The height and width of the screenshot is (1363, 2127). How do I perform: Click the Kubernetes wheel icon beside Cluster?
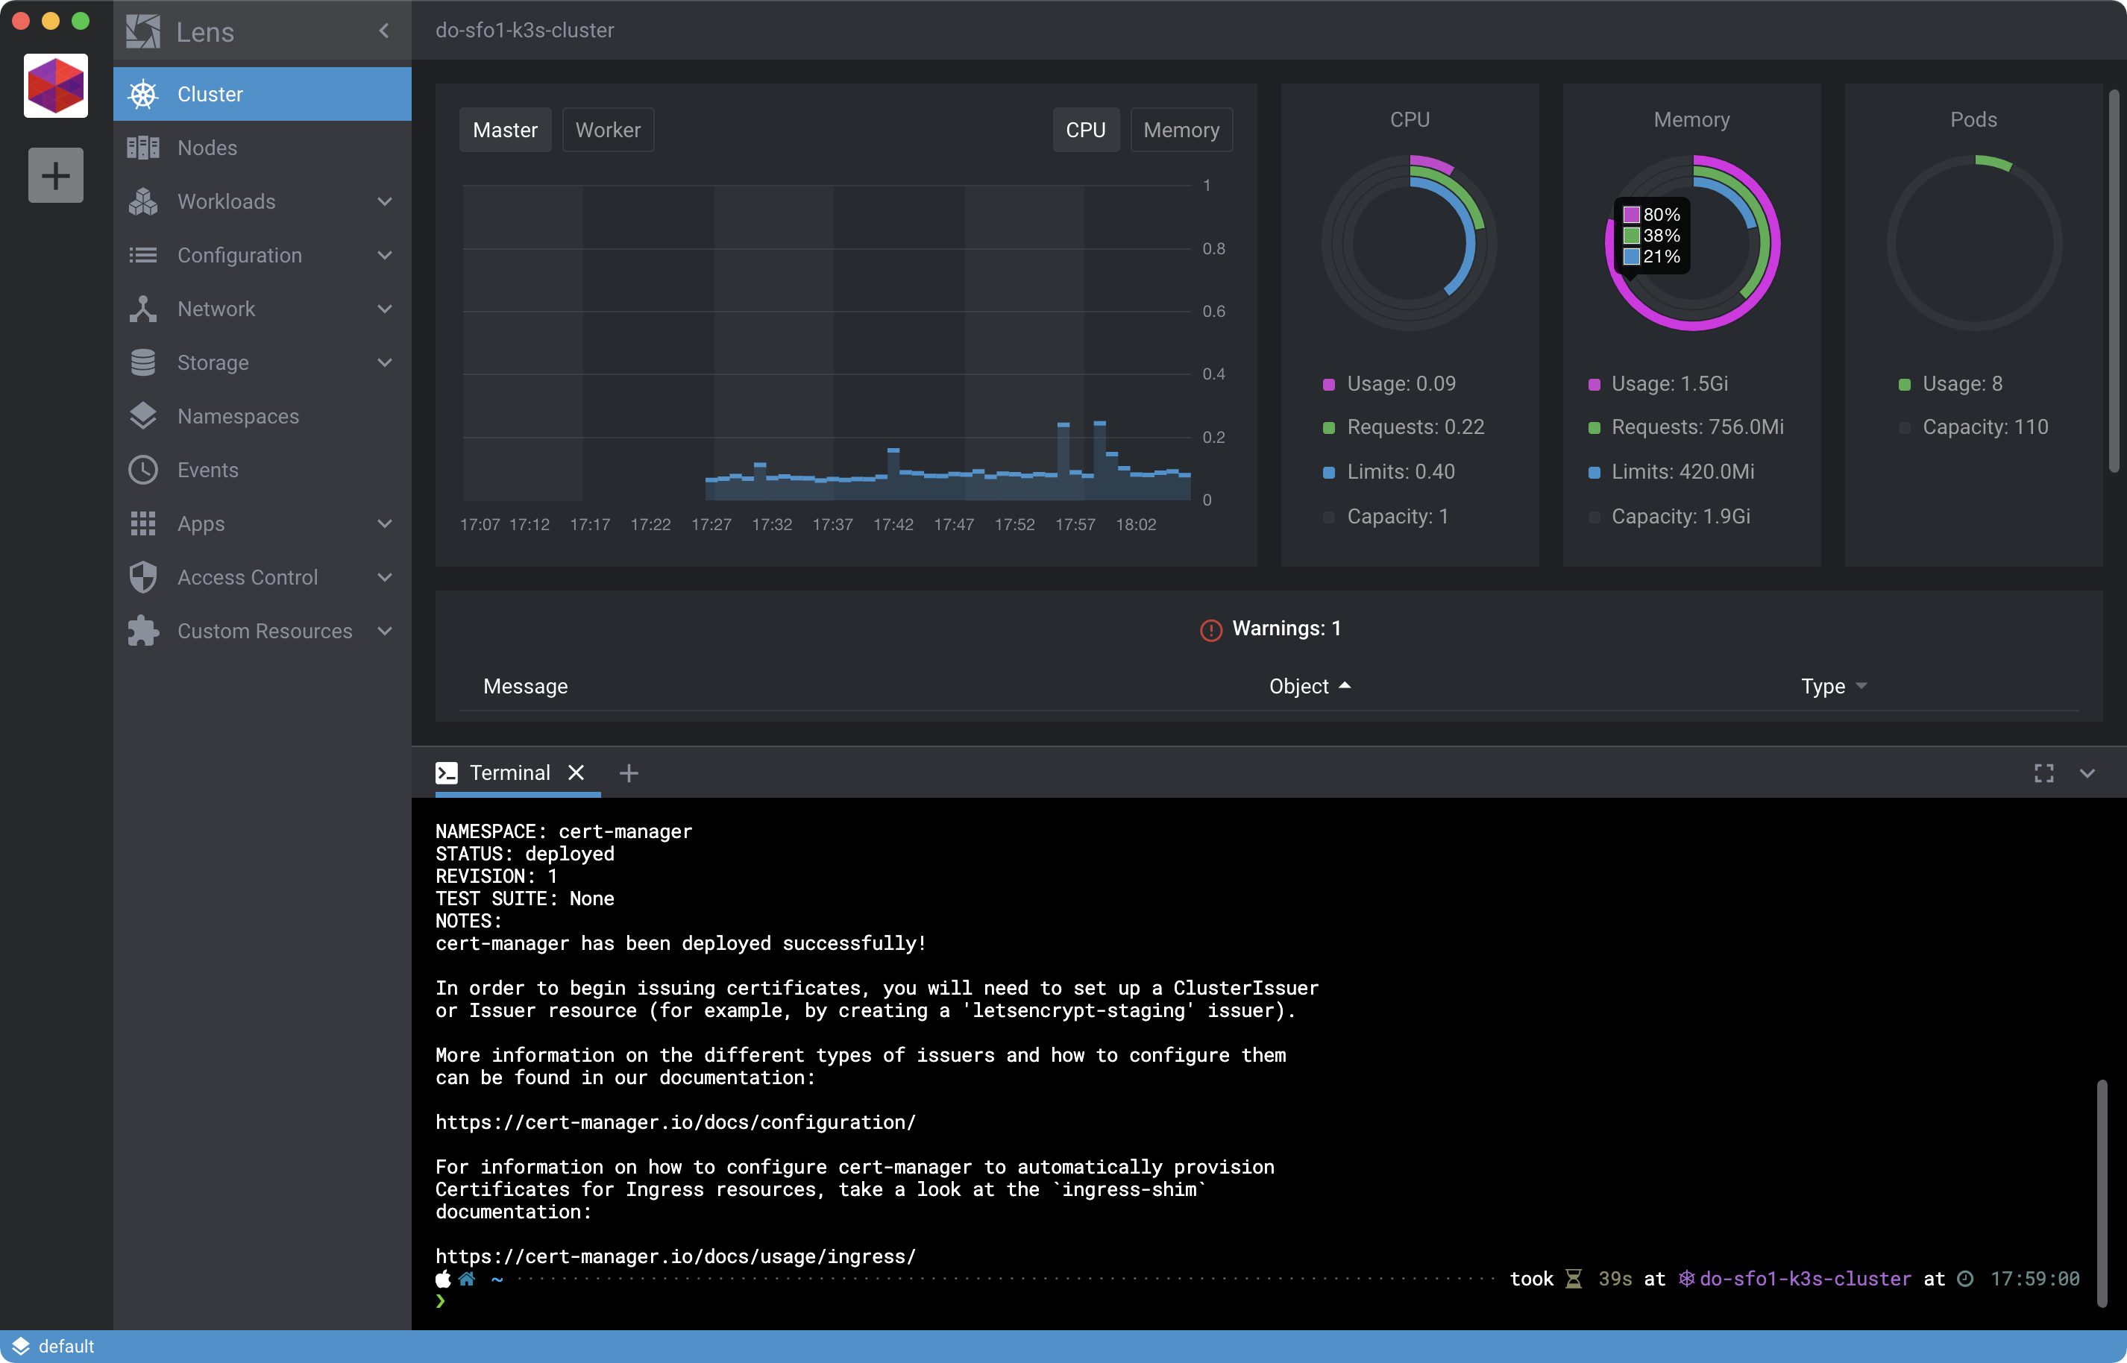click(x=142, y=94)
